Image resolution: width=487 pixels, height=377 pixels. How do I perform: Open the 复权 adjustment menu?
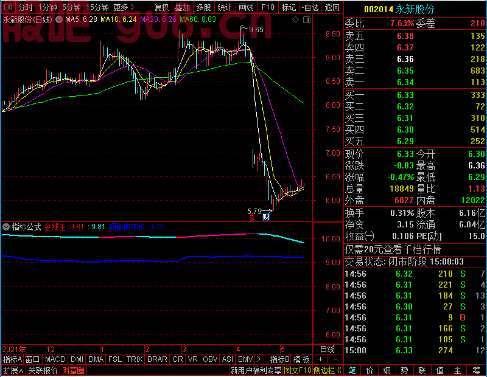coord(161,7)
